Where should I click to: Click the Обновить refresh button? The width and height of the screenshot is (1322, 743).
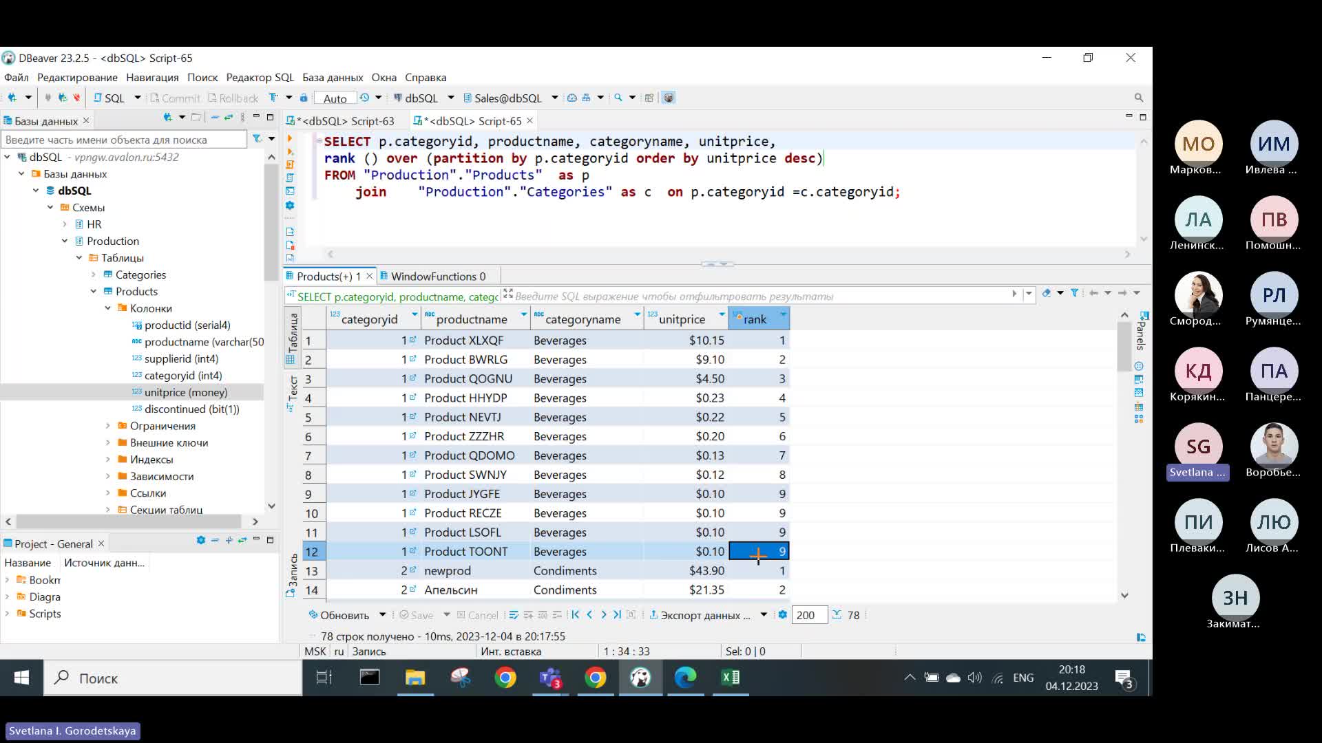(339, 615)
